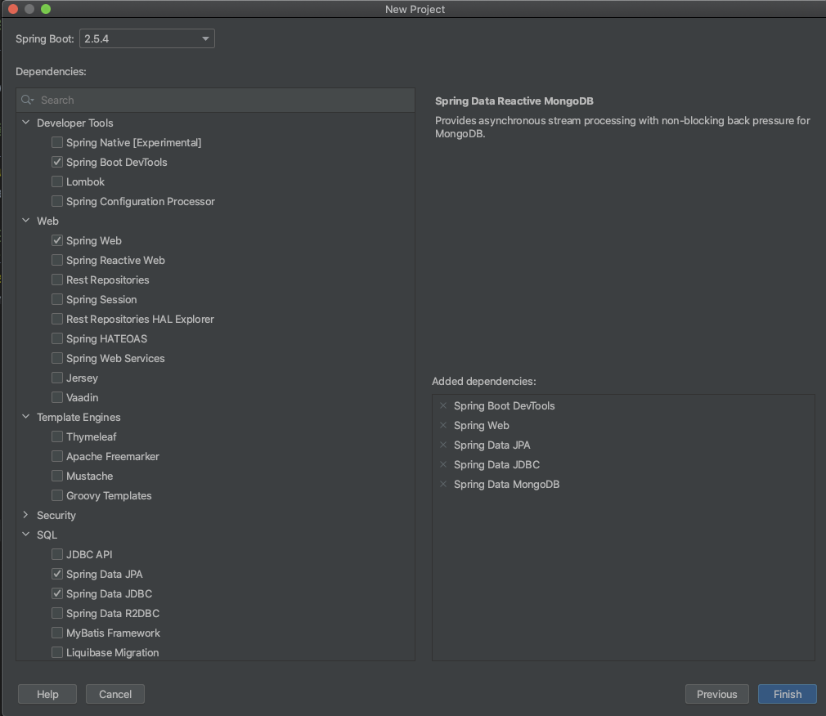This screenshot has width=826, height=716.
Task: Check Groovy Templates
Action: [57, 495]
